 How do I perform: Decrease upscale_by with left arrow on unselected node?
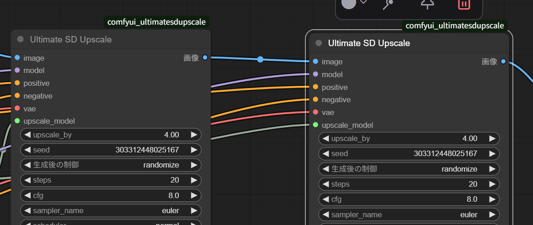pos(27,135)
